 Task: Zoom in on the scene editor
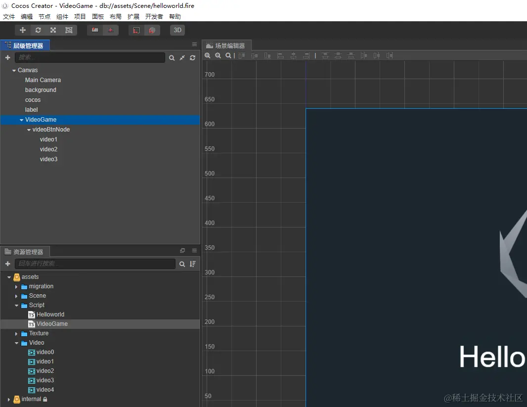point(208,55)
